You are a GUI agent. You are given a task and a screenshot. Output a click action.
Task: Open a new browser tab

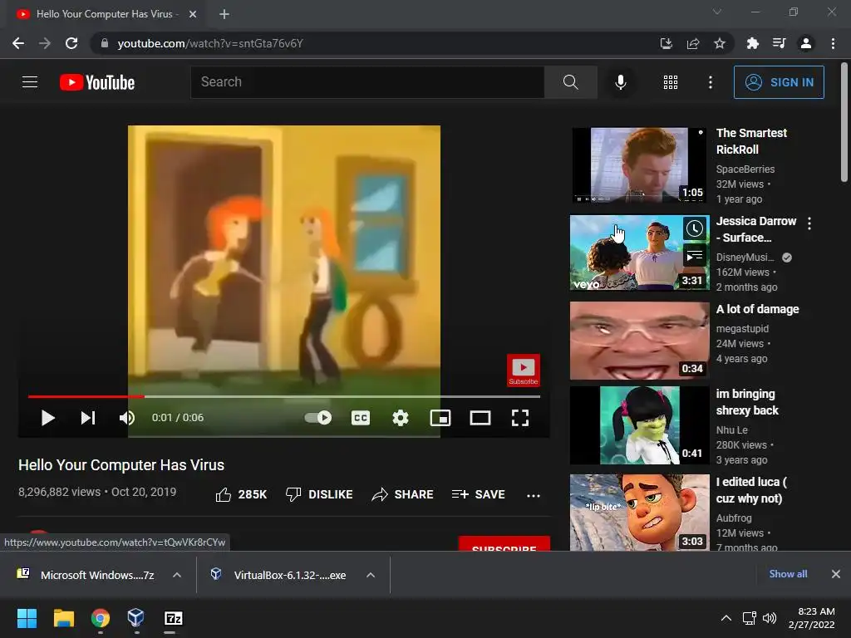click(x=224, y=14)
